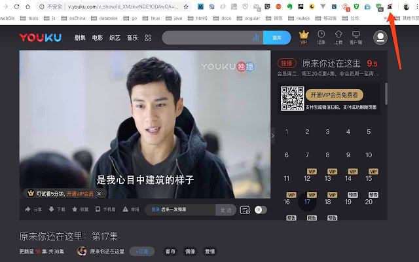Select episode 1
419x262 pixels.
pos(287,132)
